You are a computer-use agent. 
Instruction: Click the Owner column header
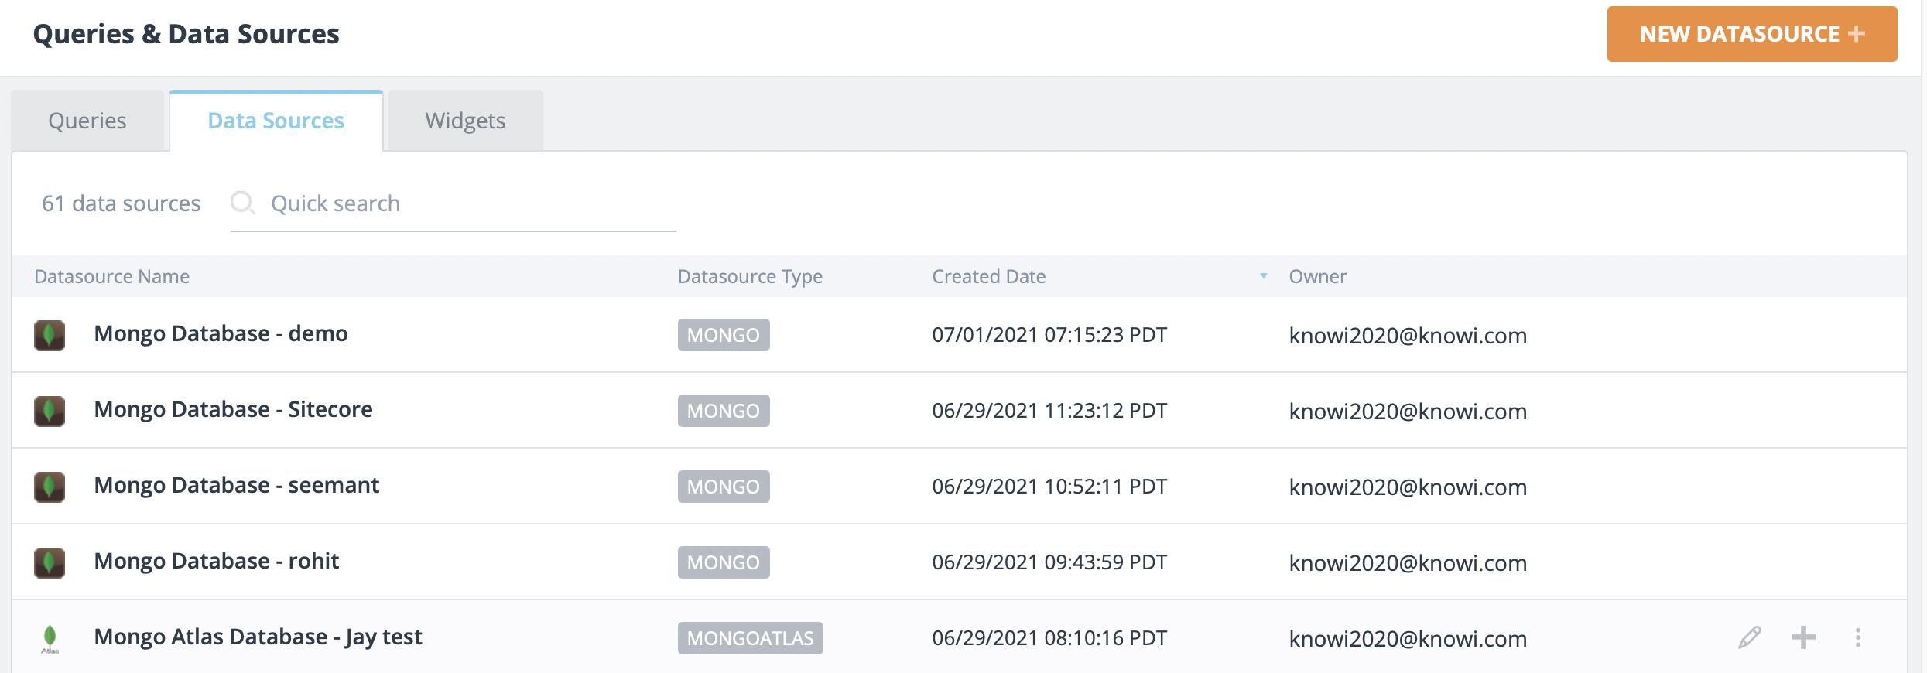pos(1317,276)
